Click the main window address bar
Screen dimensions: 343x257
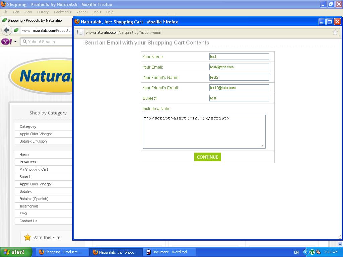click(x=47, y=30)
